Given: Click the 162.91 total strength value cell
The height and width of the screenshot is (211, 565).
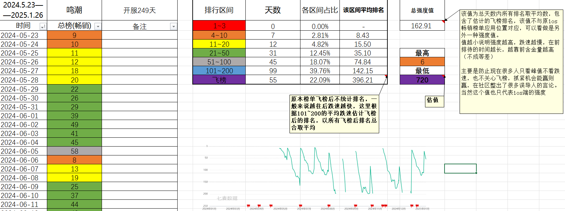Looking at the screenshot, I should 421,26.
